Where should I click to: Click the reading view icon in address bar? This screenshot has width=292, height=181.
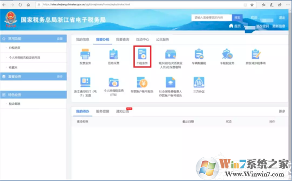pos(245,5)
